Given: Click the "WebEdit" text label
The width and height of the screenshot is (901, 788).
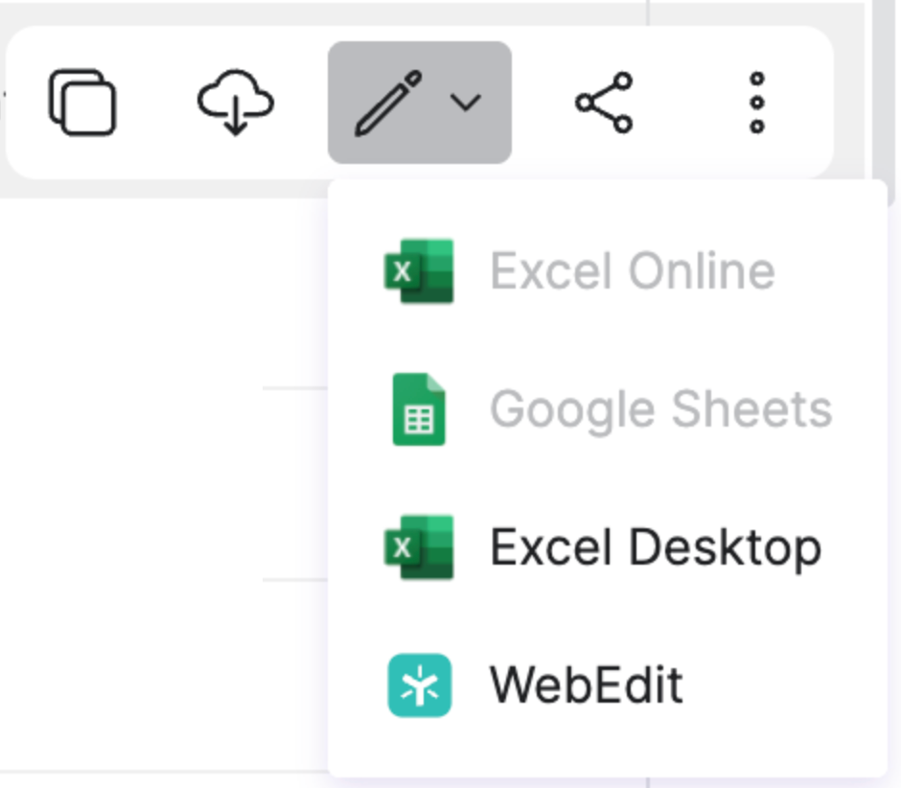Looking at the screenshot, I should 587,685.
